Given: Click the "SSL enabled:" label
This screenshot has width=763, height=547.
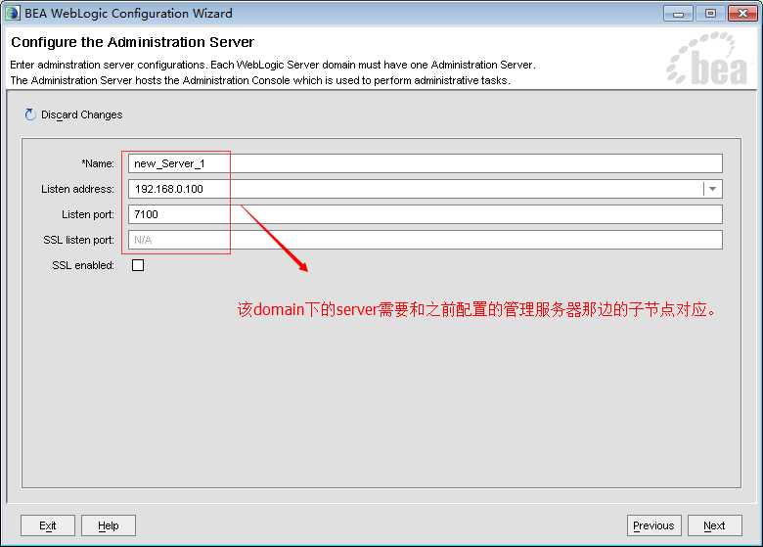Looking at the screenshot, I should coord(83,265).
